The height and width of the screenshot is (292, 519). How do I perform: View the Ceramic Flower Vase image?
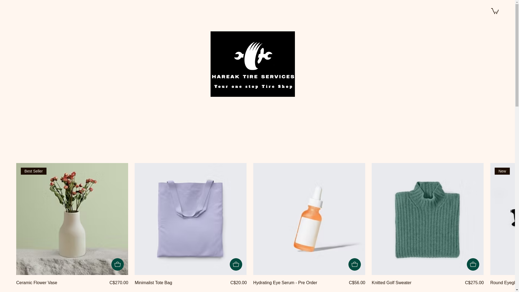click(x=72, y=219)
